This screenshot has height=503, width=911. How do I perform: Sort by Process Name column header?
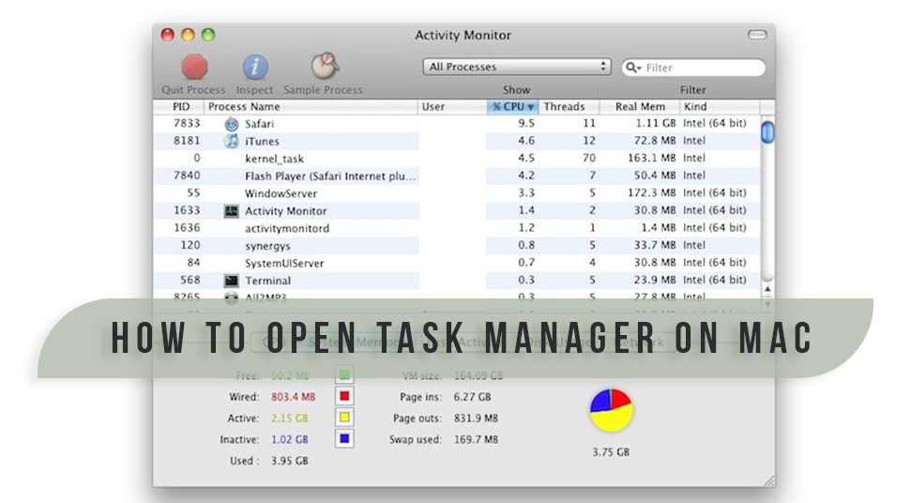[311, 106]
